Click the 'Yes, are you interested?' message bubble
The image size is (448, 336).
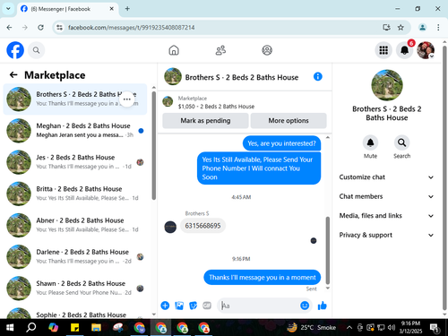(x=281, y=143)
